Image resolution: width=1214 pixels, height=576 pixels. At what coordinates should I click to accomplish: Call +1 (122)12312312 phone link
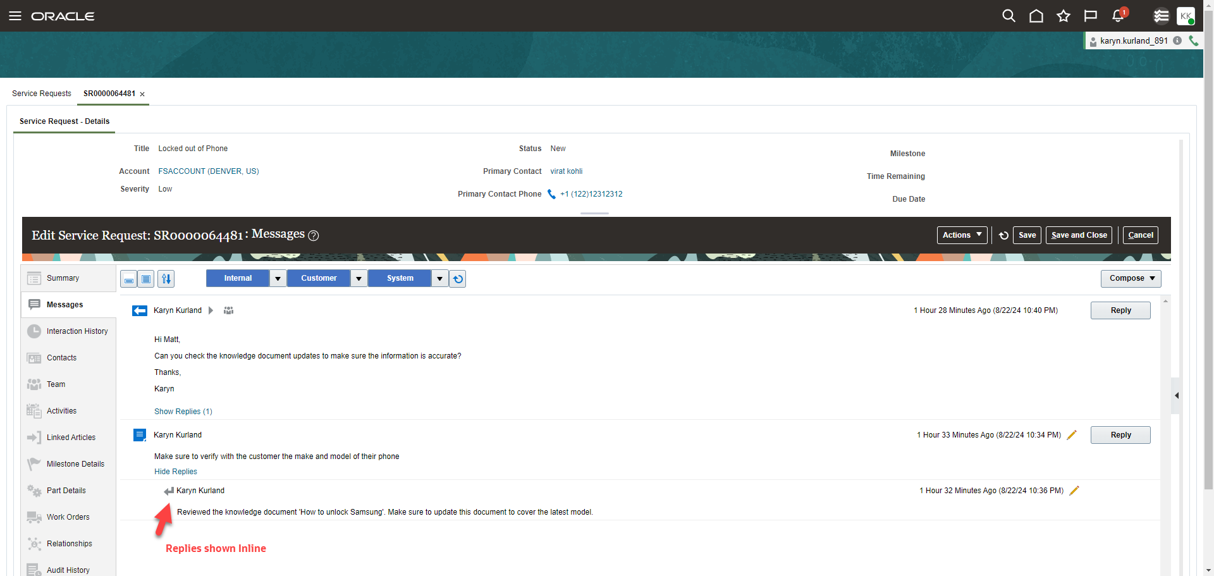tap(591, 194)
